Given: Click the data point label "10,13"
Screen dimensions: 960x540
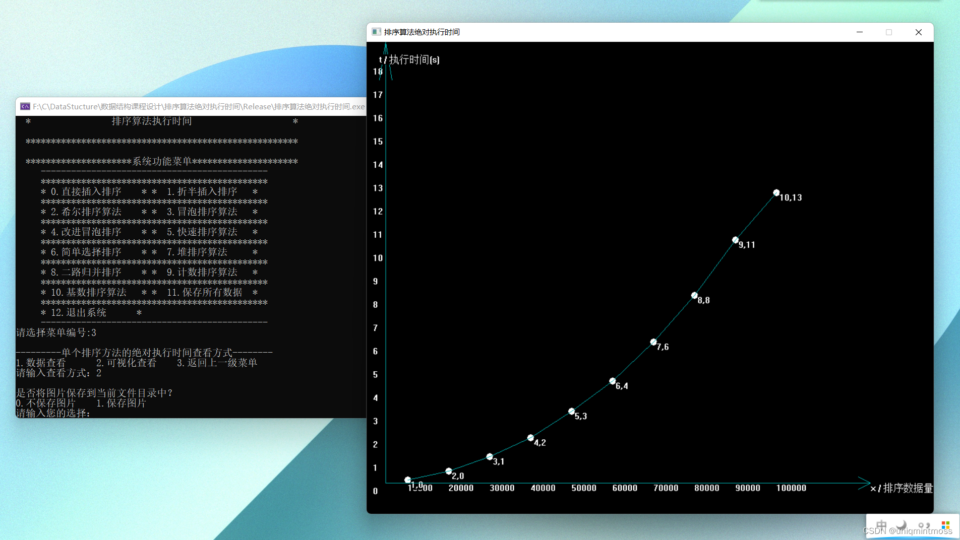Looking at the screenshot, I should [791, 197].
